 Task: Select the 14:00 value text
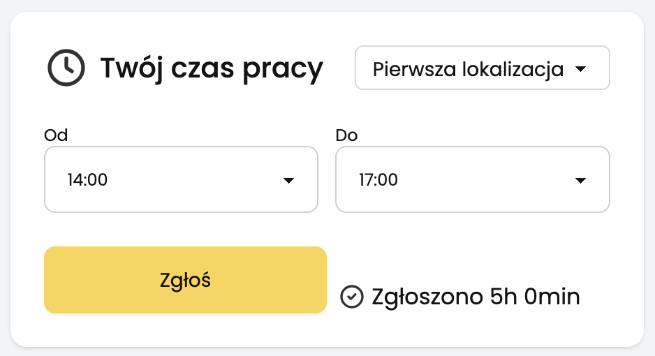(88, 180)
